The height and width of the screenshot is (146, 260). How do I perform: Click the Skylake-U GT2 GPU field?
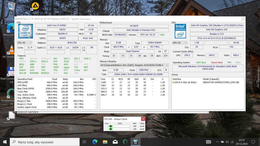(217, 34)
